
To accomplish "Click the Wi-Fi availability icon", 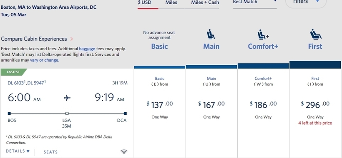I will [124, 152].
